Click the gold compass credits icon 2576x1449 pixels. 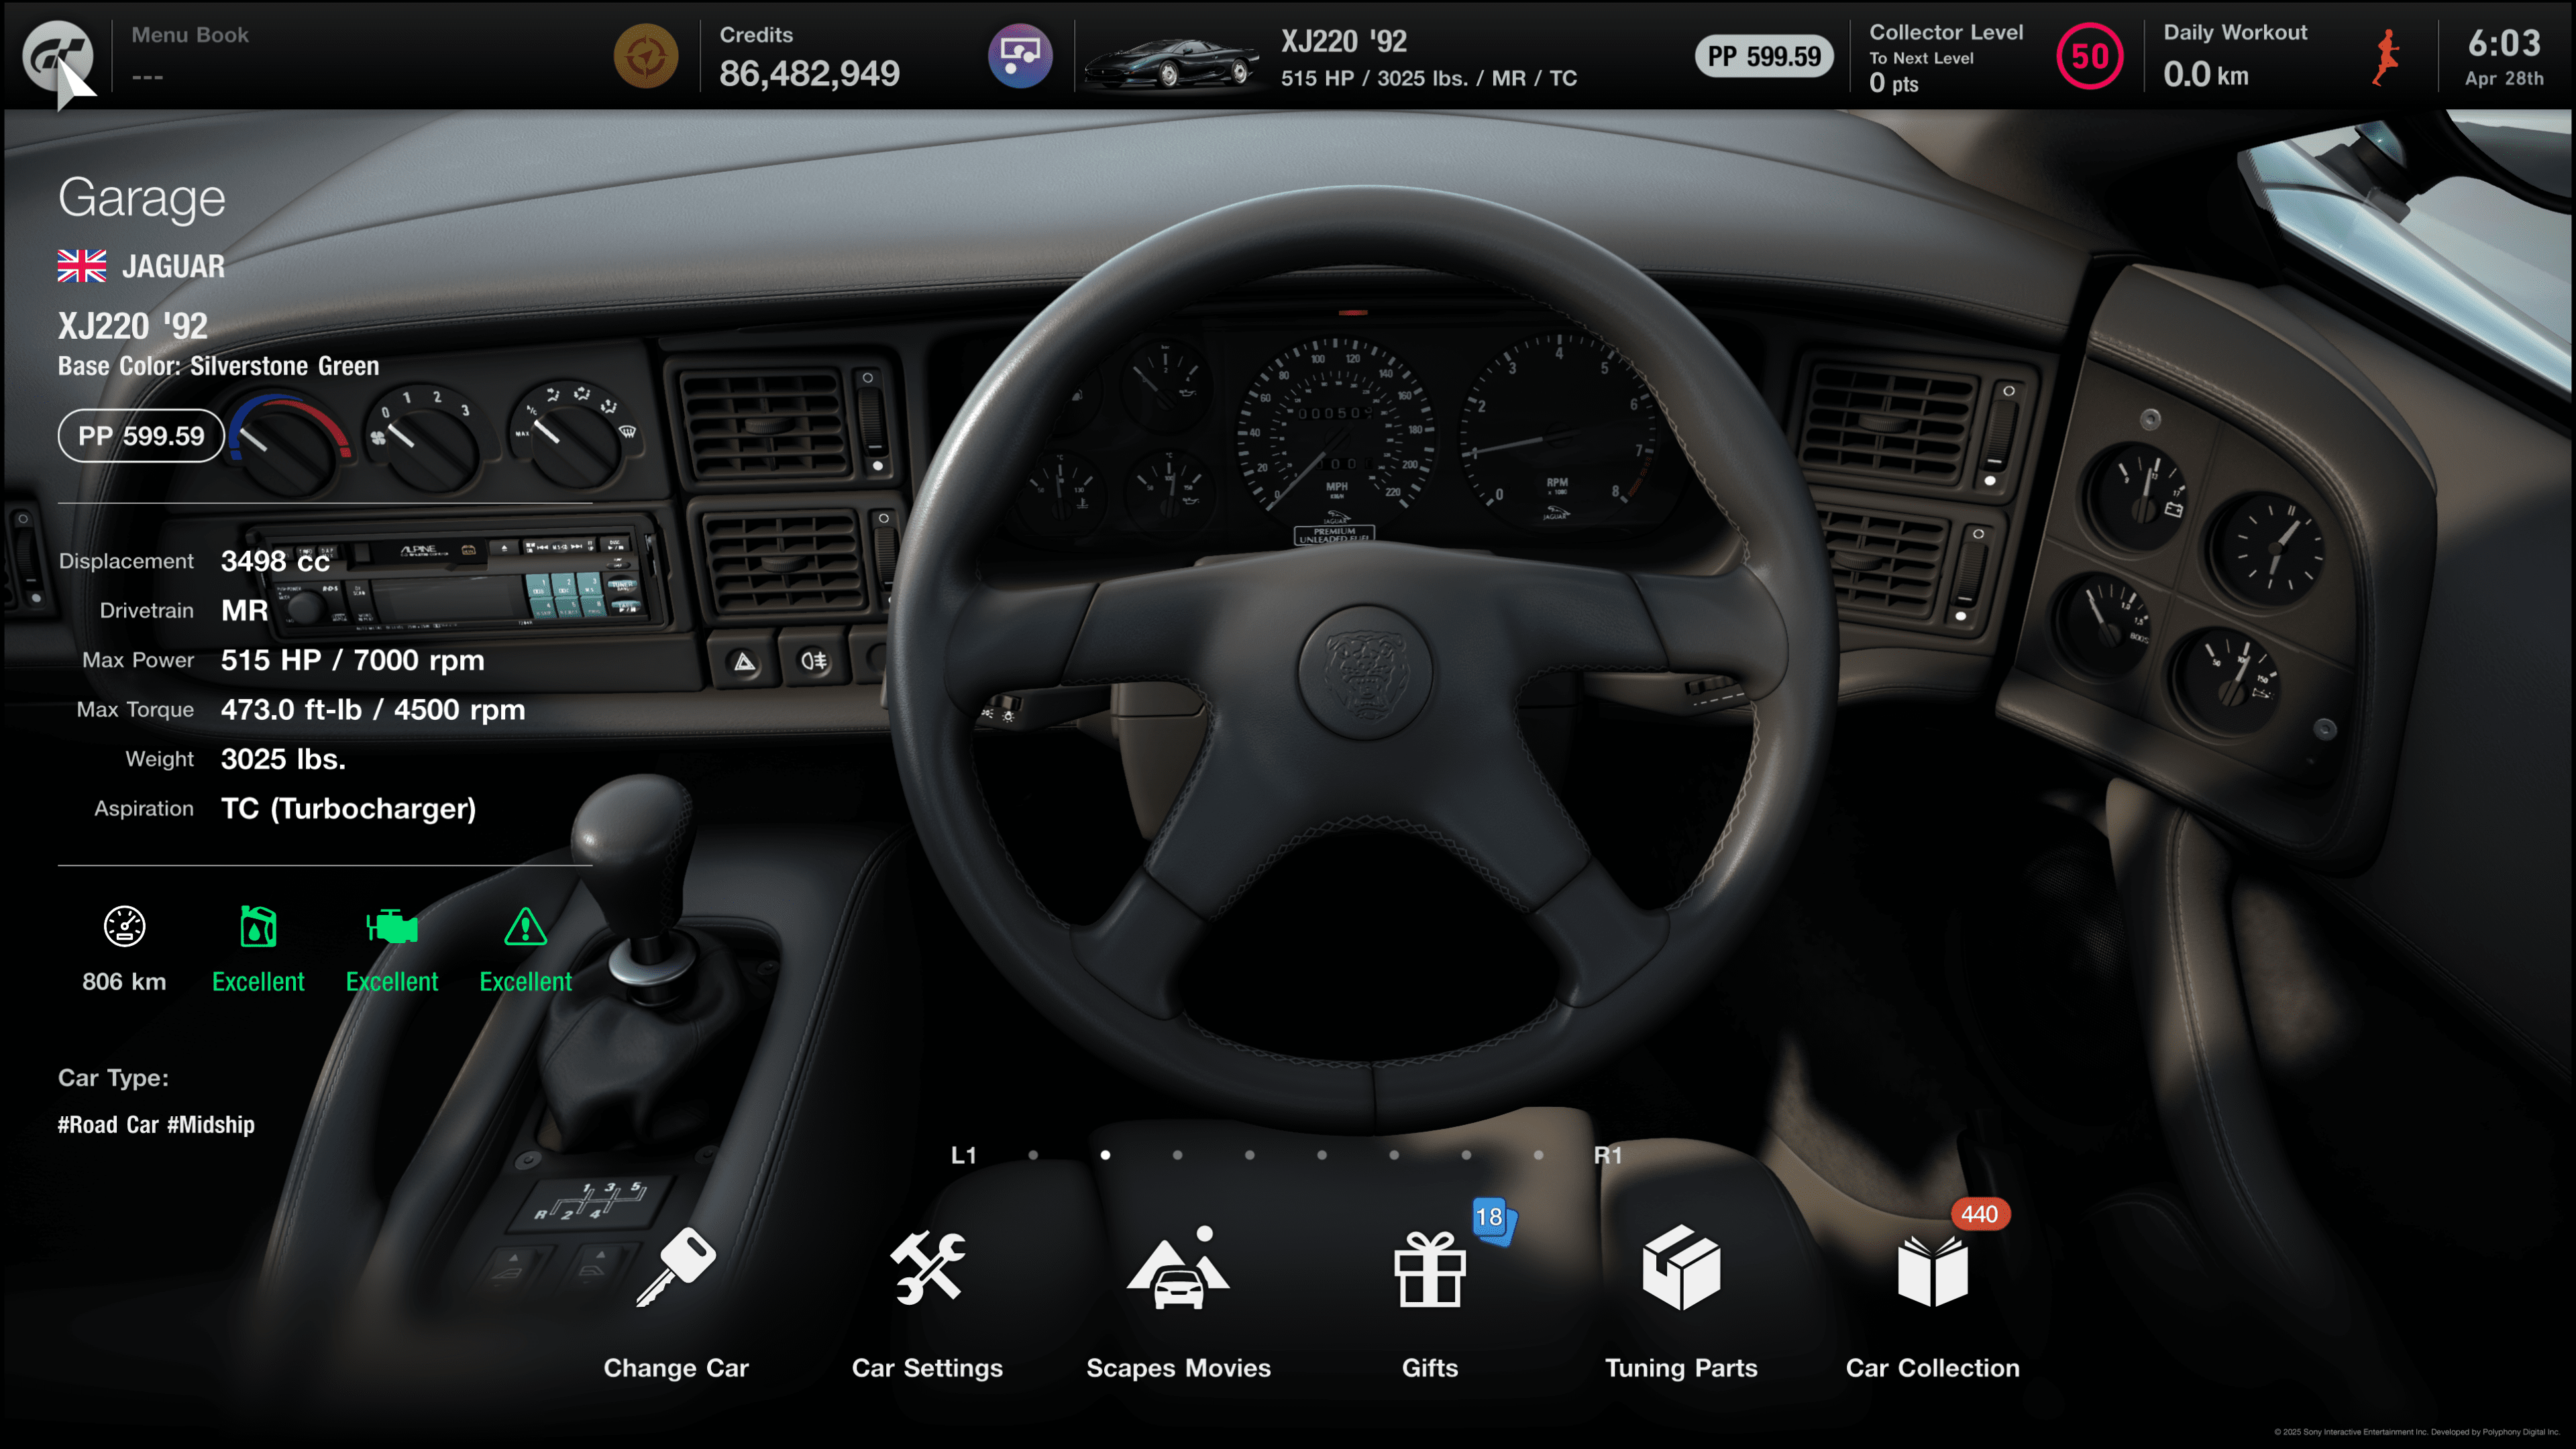click(x=645, y=56)
